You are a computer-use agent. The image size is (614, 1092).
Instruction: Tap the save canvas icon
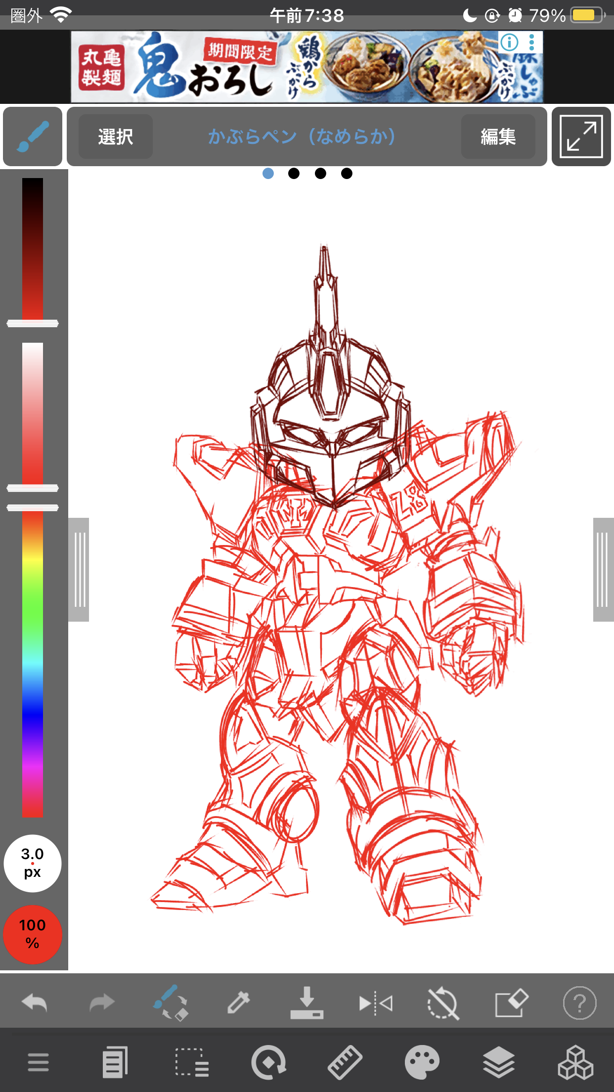tap(307, 1003)
